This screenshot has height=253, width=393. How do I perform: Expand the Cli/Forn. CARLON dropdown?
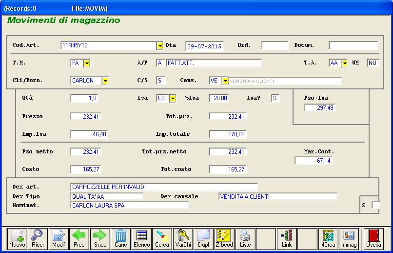pos(105,81)
